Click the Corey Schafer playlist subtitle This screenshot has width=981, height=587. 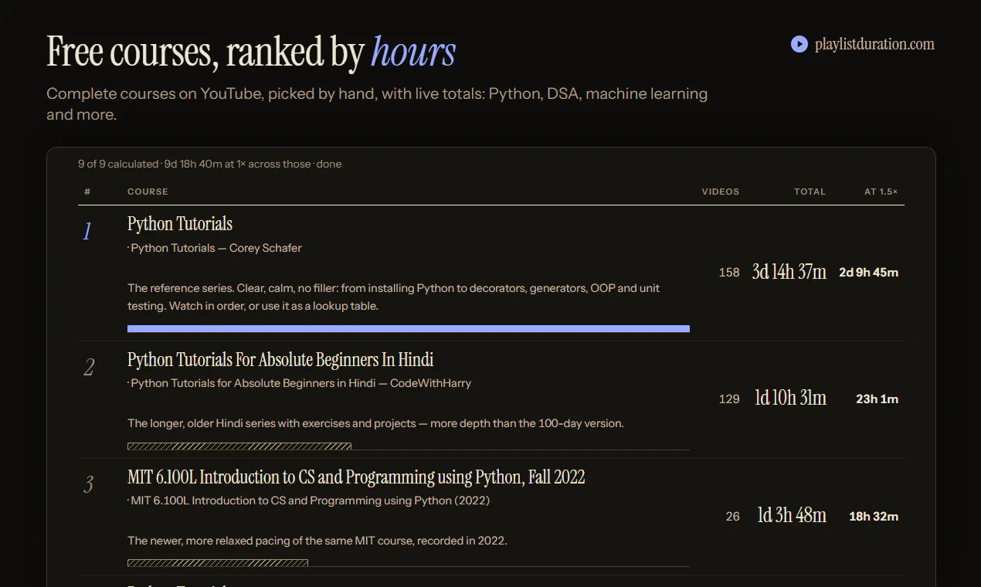point(215,248)
